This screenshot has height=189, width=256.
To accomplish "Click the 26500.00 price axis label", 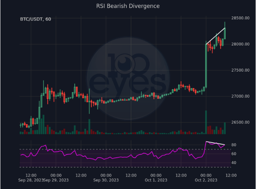I will point(240,122).
